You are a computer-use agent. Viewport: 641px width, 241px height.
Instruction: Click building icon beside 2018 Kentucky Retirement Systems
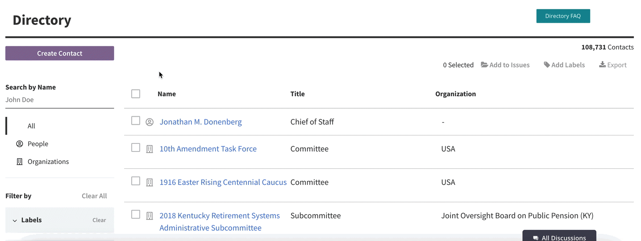click(x=150, y=216)
